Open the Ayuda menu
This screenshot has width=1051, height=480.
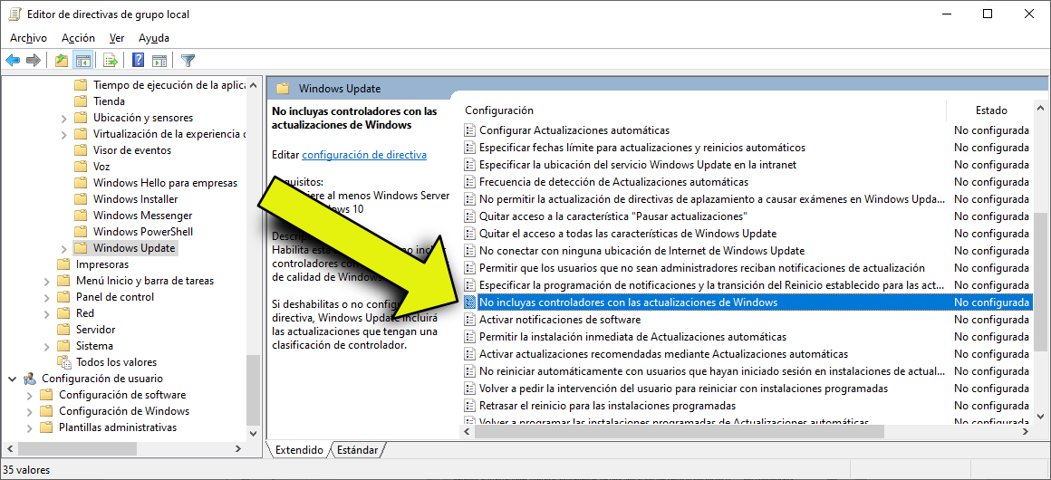[154, 38]
